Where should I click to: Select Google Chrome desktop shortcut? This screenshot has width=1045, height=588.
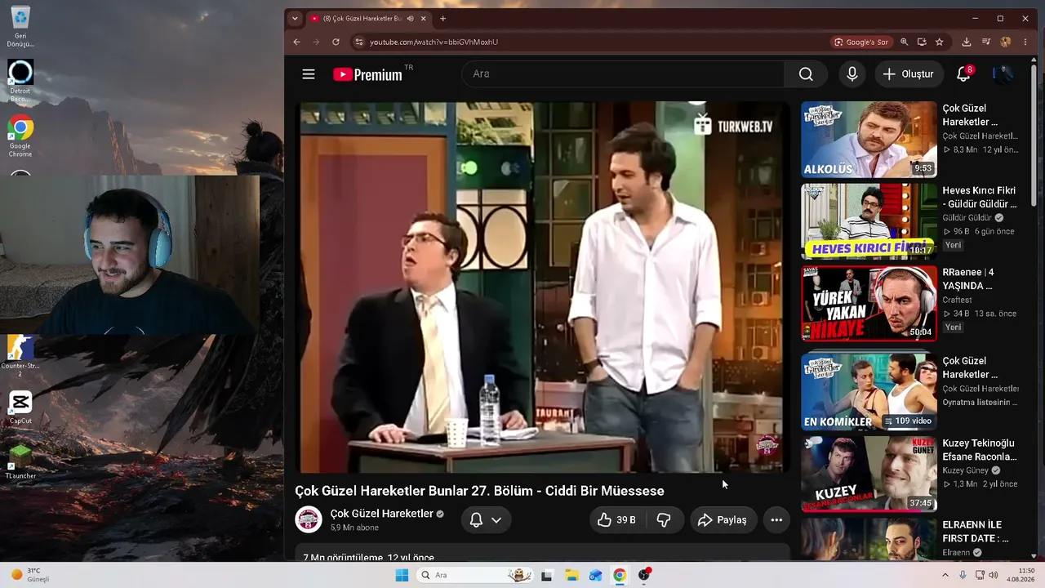click(20, 136)
